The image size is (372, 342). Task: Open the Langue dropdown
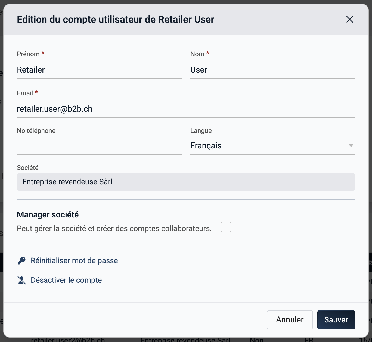pos(273,146)
